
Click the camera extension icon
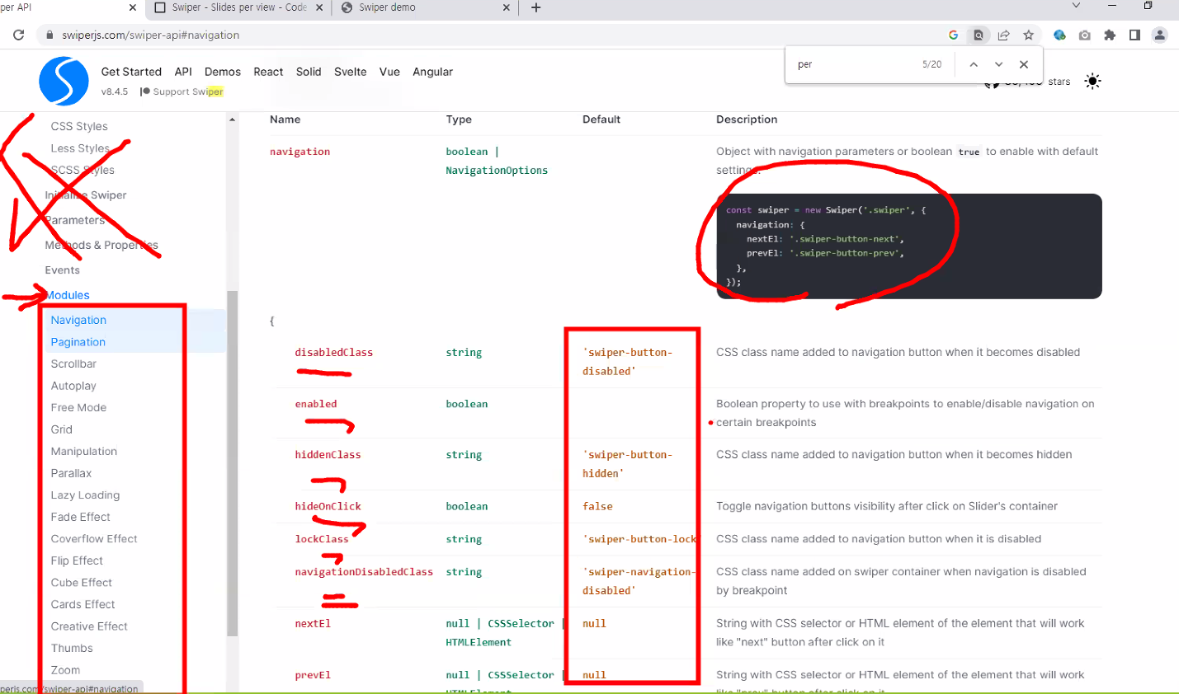(x=1084, y=35)
